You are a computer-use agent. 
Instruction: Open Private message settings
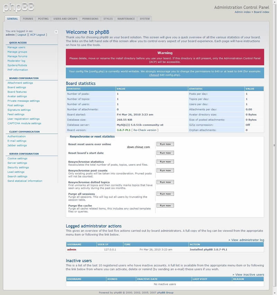(24, 101)
